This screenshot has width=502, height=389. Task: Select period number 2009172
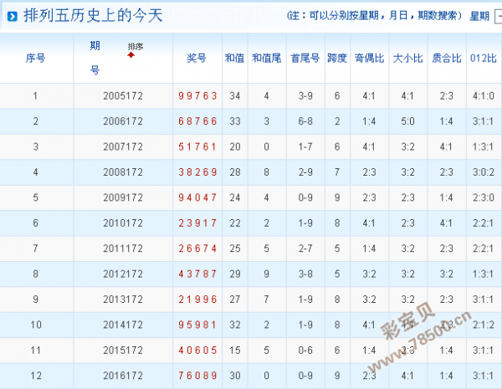(x=123, y=197)
